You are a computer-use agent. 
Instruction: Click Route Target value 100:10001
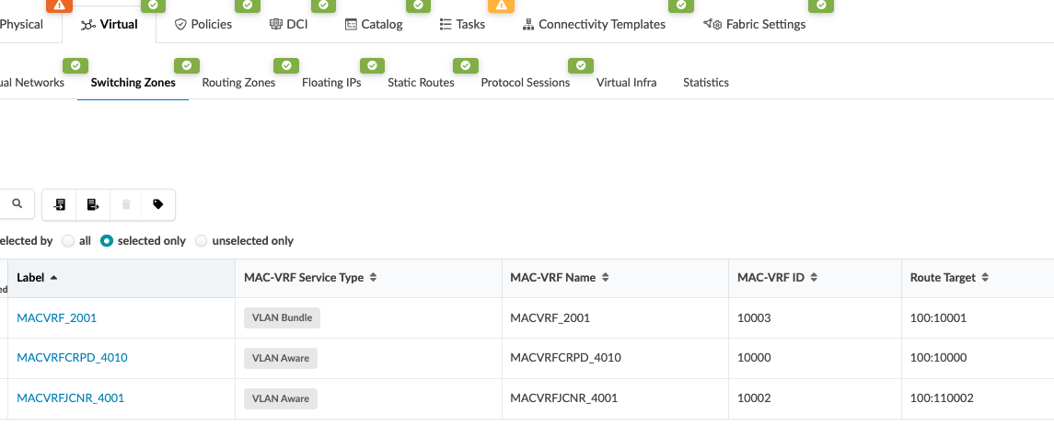pos(938,317)
